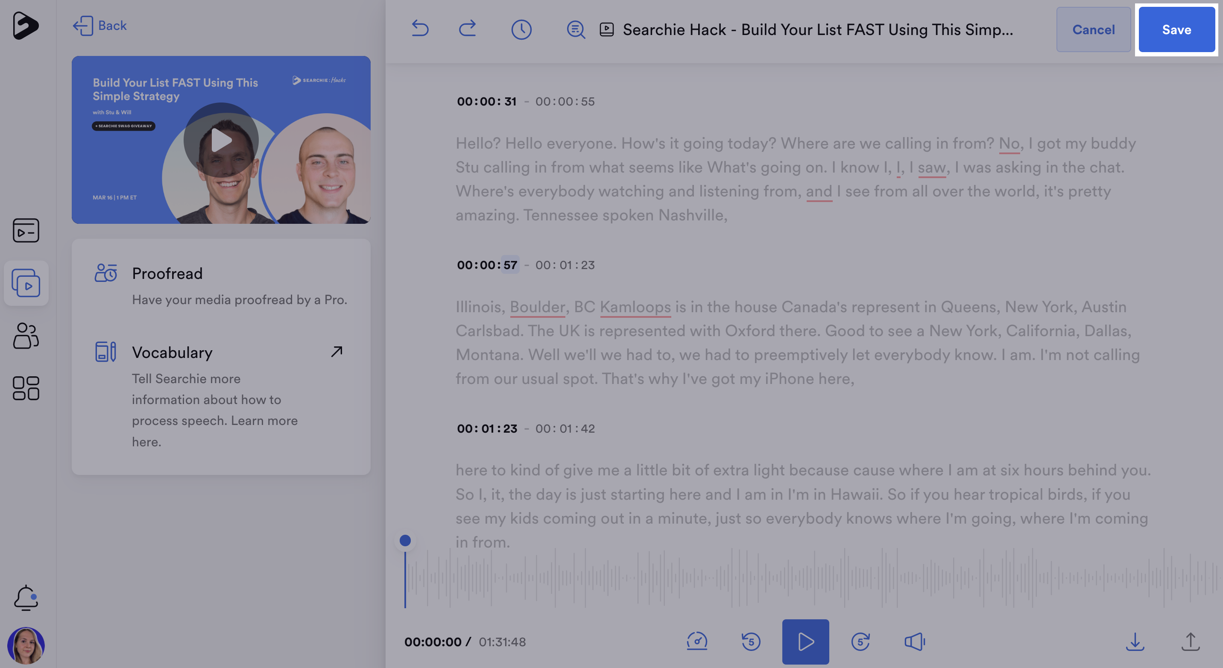Download the transcript icon
This screenshot has height=668, width=1223.
coord(1135,642)
